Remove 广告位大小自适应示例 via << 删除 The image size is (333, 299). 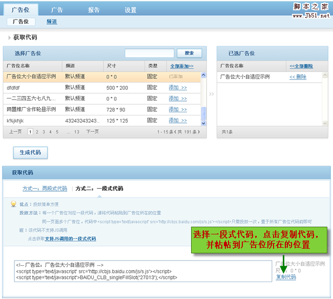[x=298, y=77]
